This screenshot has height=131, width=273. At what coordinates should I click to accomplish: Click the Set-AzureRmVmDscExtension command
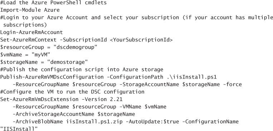39,99
